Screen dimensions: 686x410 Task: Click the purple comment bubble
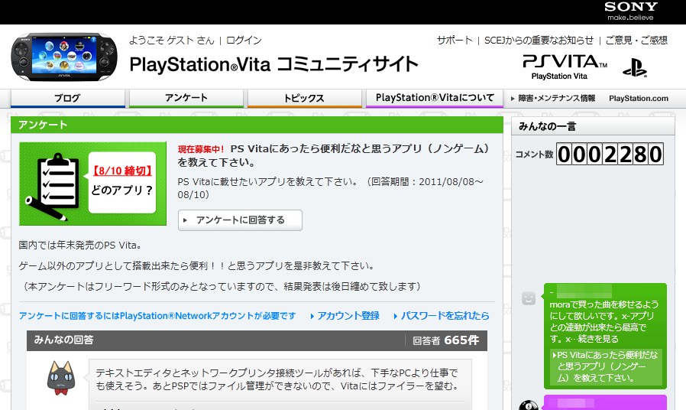(x=605, y=402)
